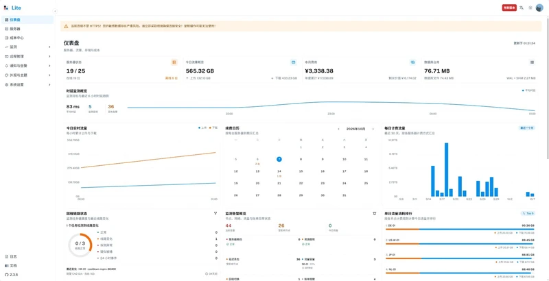Click the bell icon beside 通知与告警
The image size is (549, 281).
pos(6,66)
